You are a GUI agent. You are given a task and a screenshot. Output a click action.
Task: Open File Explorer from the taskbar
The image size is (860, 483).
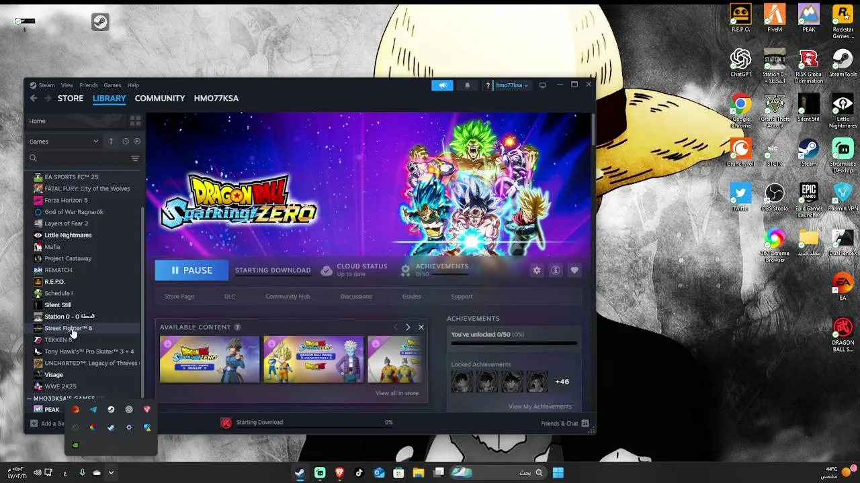click(418, 473)
